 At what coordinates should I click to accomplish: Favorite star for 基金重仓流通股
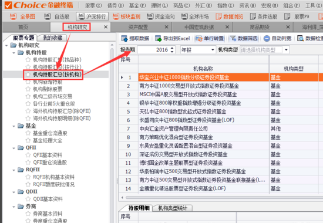(28, 133)
